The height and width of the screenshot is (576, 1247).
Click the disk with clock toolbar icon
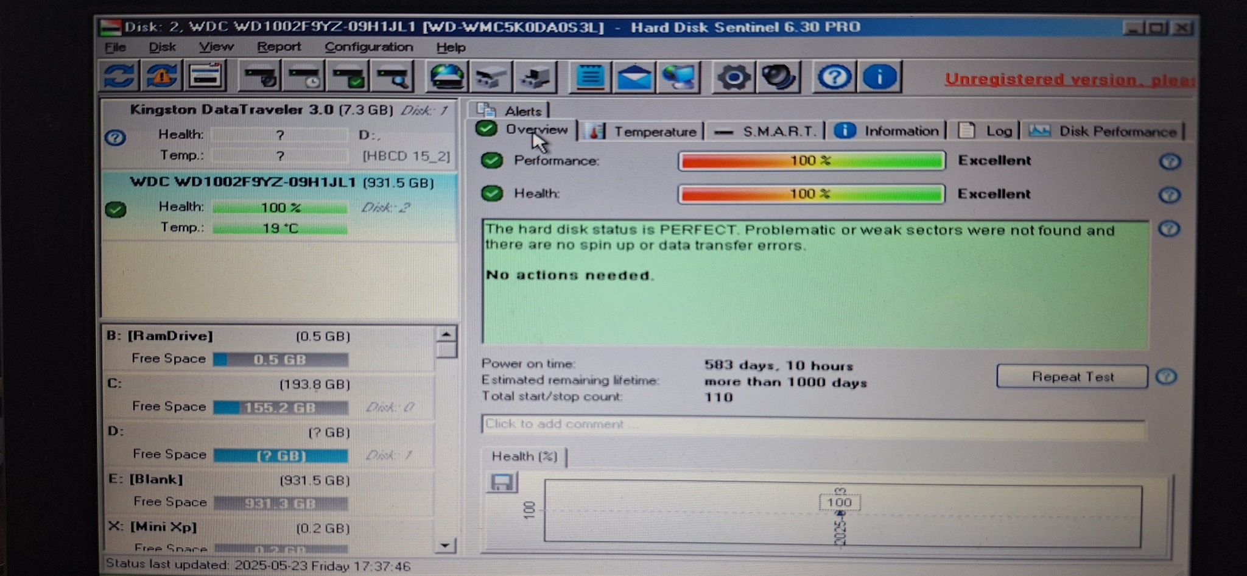tap(304, 77)
